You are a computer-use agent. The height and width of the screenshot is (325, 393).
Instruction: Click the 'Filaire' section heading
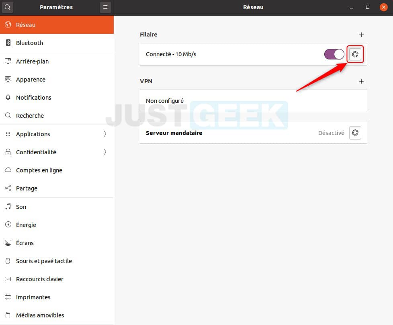point(148,34)
